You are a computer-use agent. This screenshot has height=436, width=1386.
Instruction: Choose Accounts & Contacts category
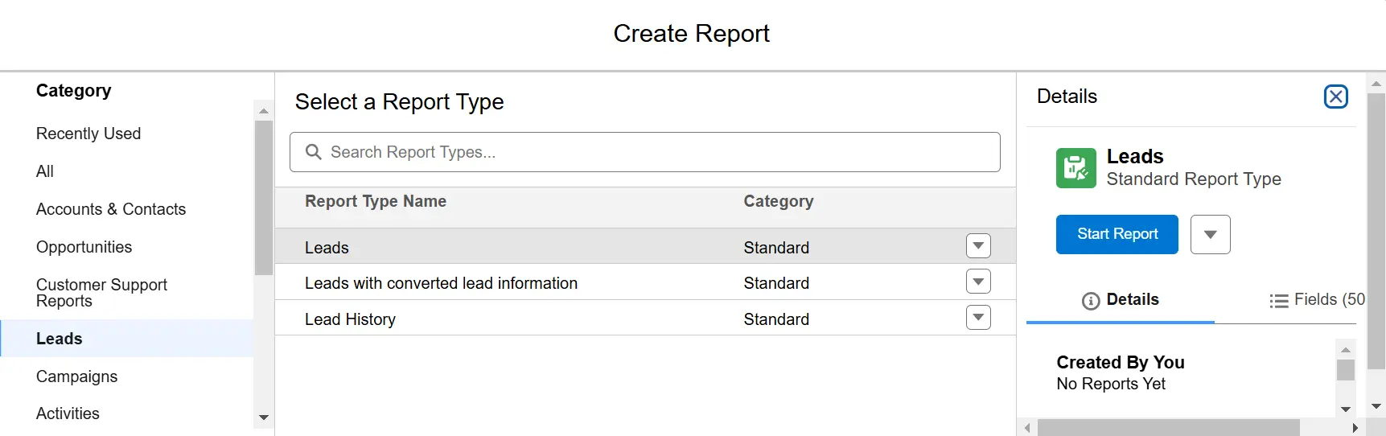pos(111,209)
